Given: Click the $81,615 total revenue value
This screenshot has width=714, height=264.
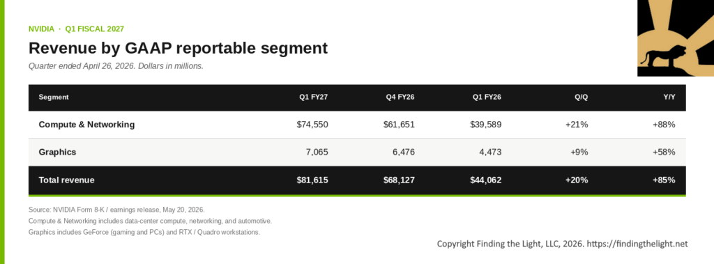Looking at the screenshot, I should 312,180.
